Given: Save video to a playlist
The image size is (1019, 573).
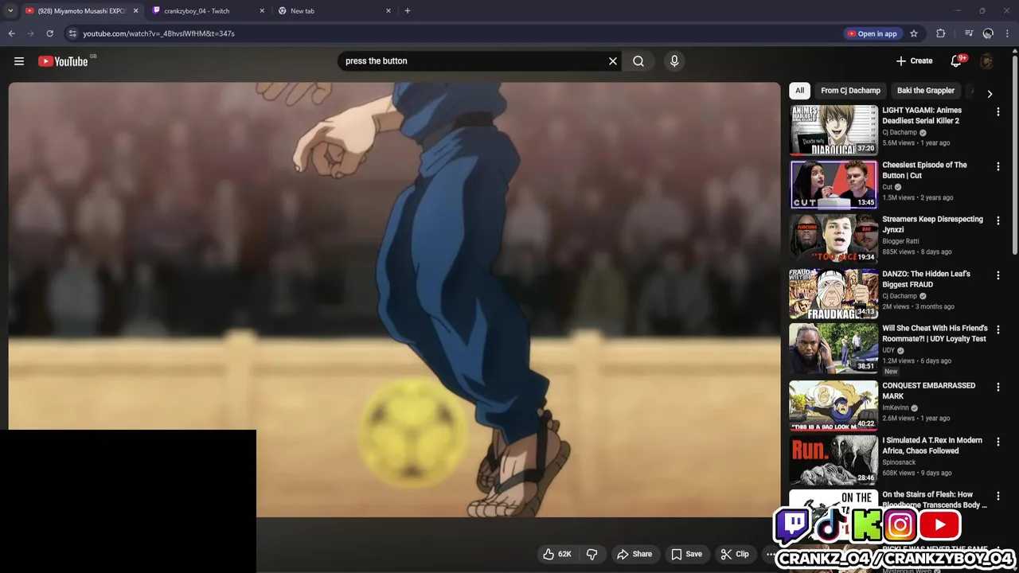Looking at the screenshot, I should 686,554.
